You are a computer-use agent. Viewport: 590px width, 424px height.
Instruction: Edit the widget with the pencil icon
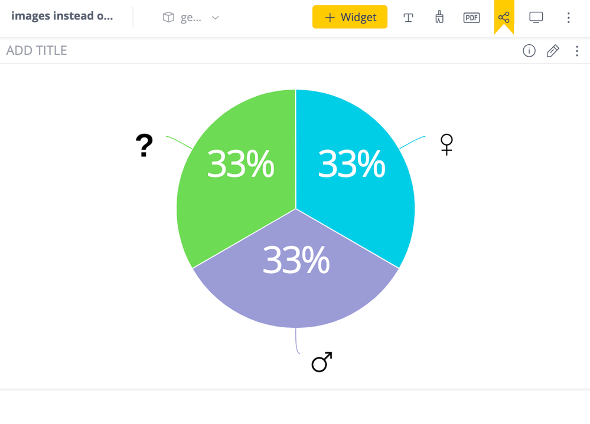coord(553,51)
